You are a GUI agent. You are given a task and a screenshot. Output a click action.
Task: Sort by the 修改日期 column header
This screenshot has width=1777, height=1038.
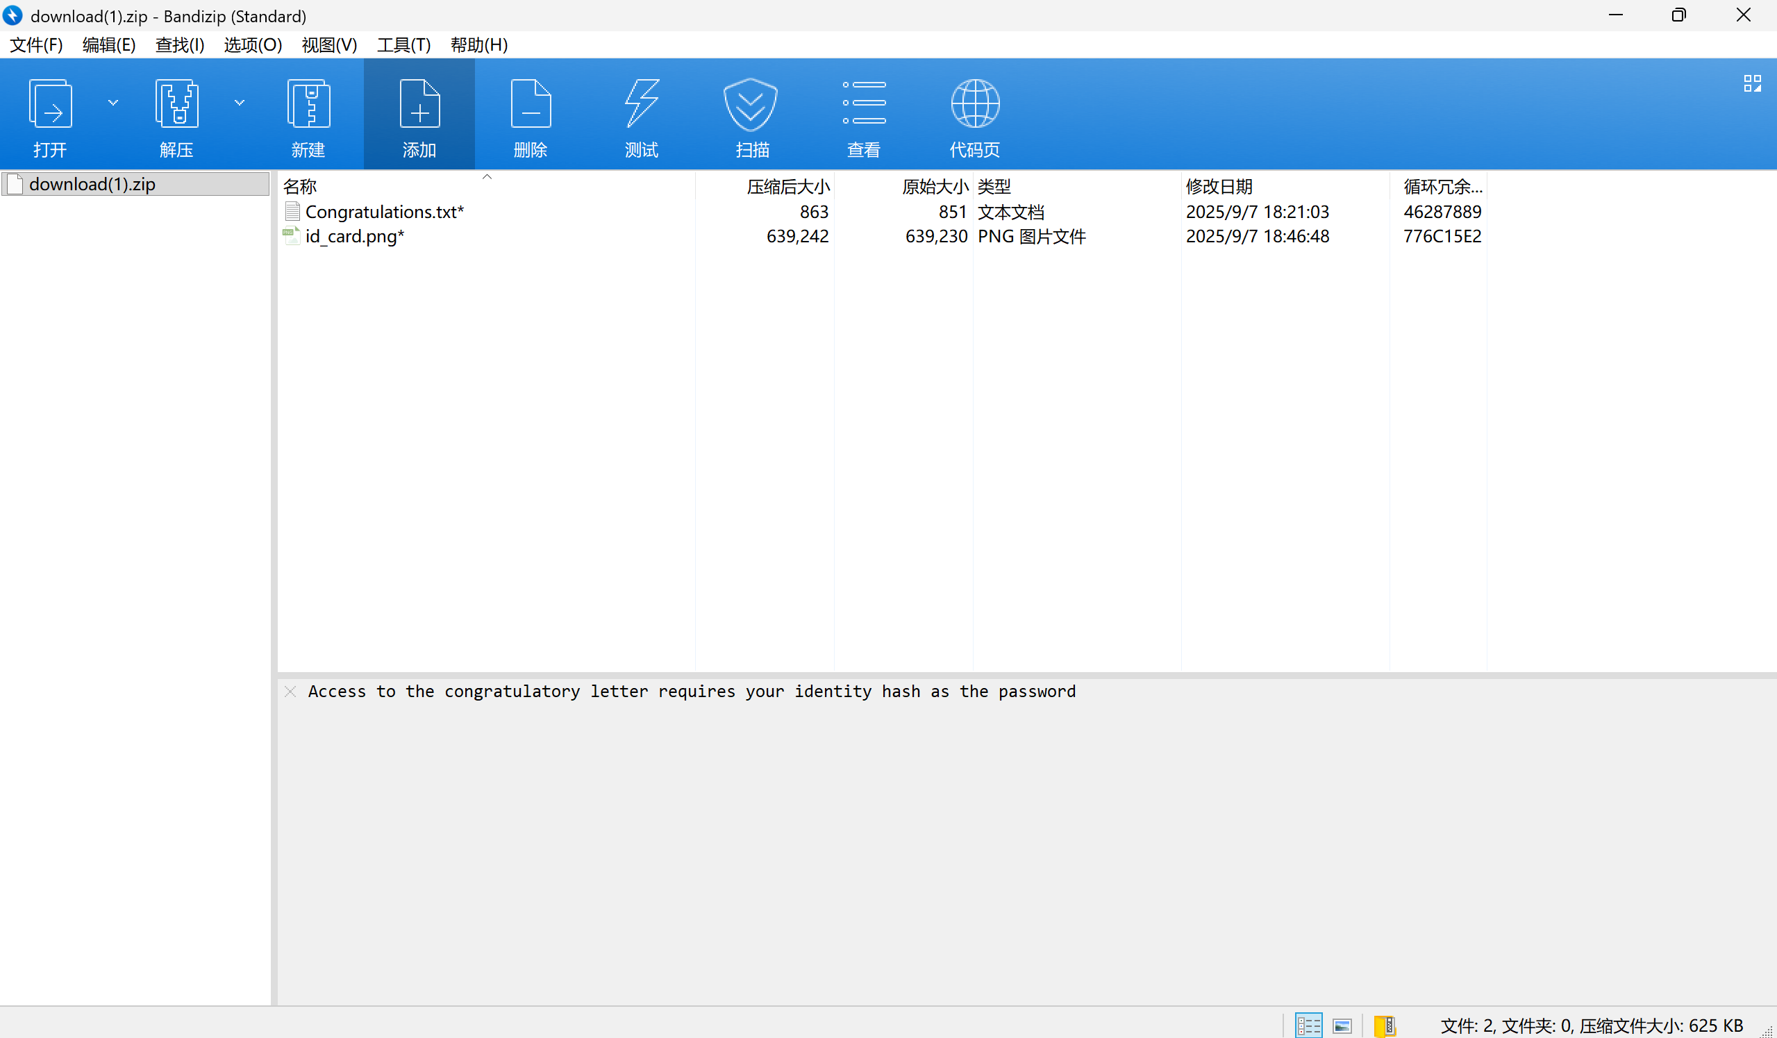tap(1285, 186)
